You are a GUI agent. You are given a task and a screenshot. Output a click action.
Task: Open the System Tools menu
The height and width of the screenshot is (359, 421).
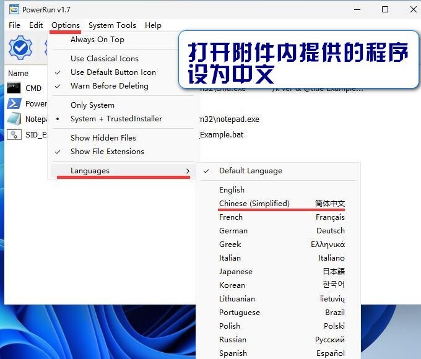tap(112, 25)
